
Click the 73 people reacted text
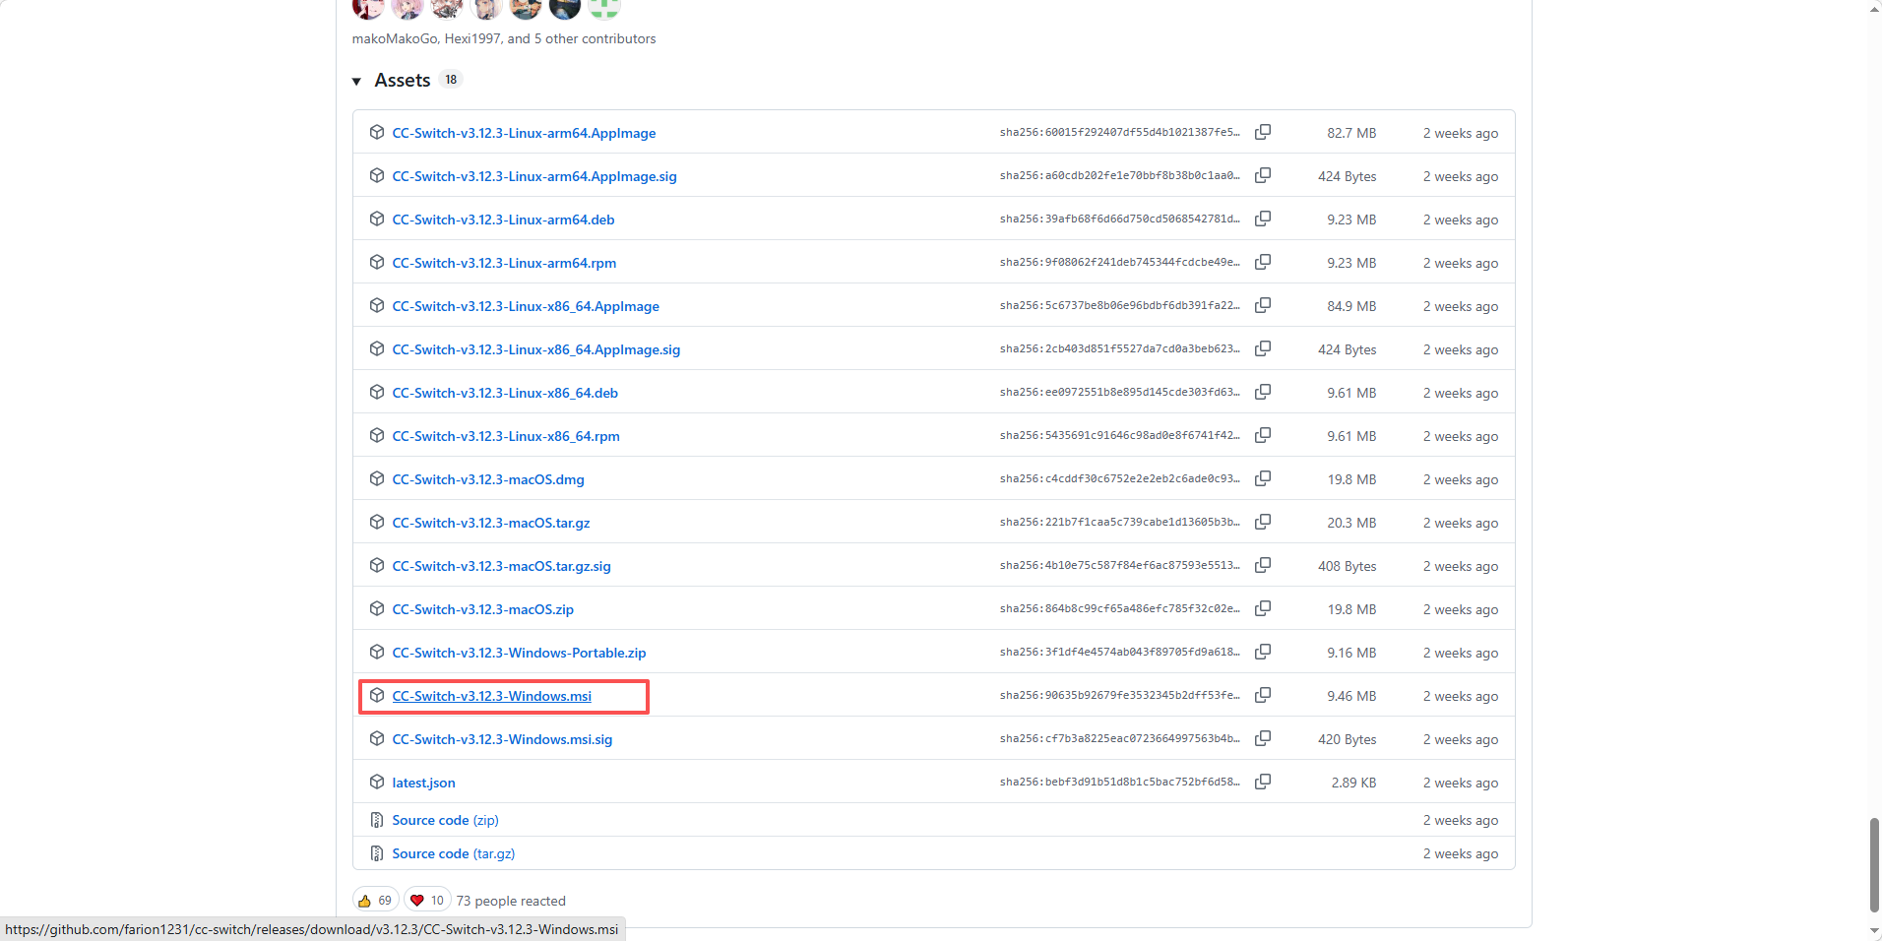[x=511, y=901]
